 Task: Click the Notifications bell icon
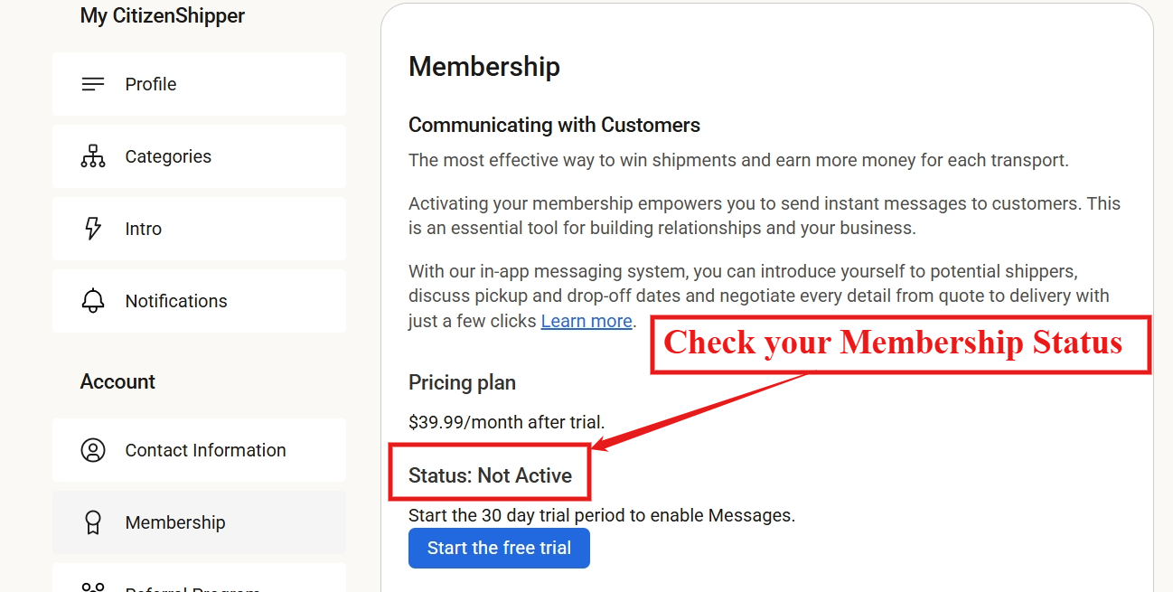93,301
